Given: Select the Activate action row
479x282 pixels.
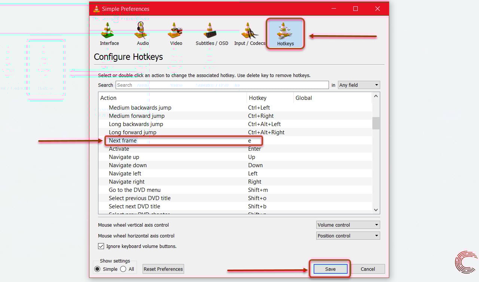Looking at the screenshot, I should (x=235, y=149).
